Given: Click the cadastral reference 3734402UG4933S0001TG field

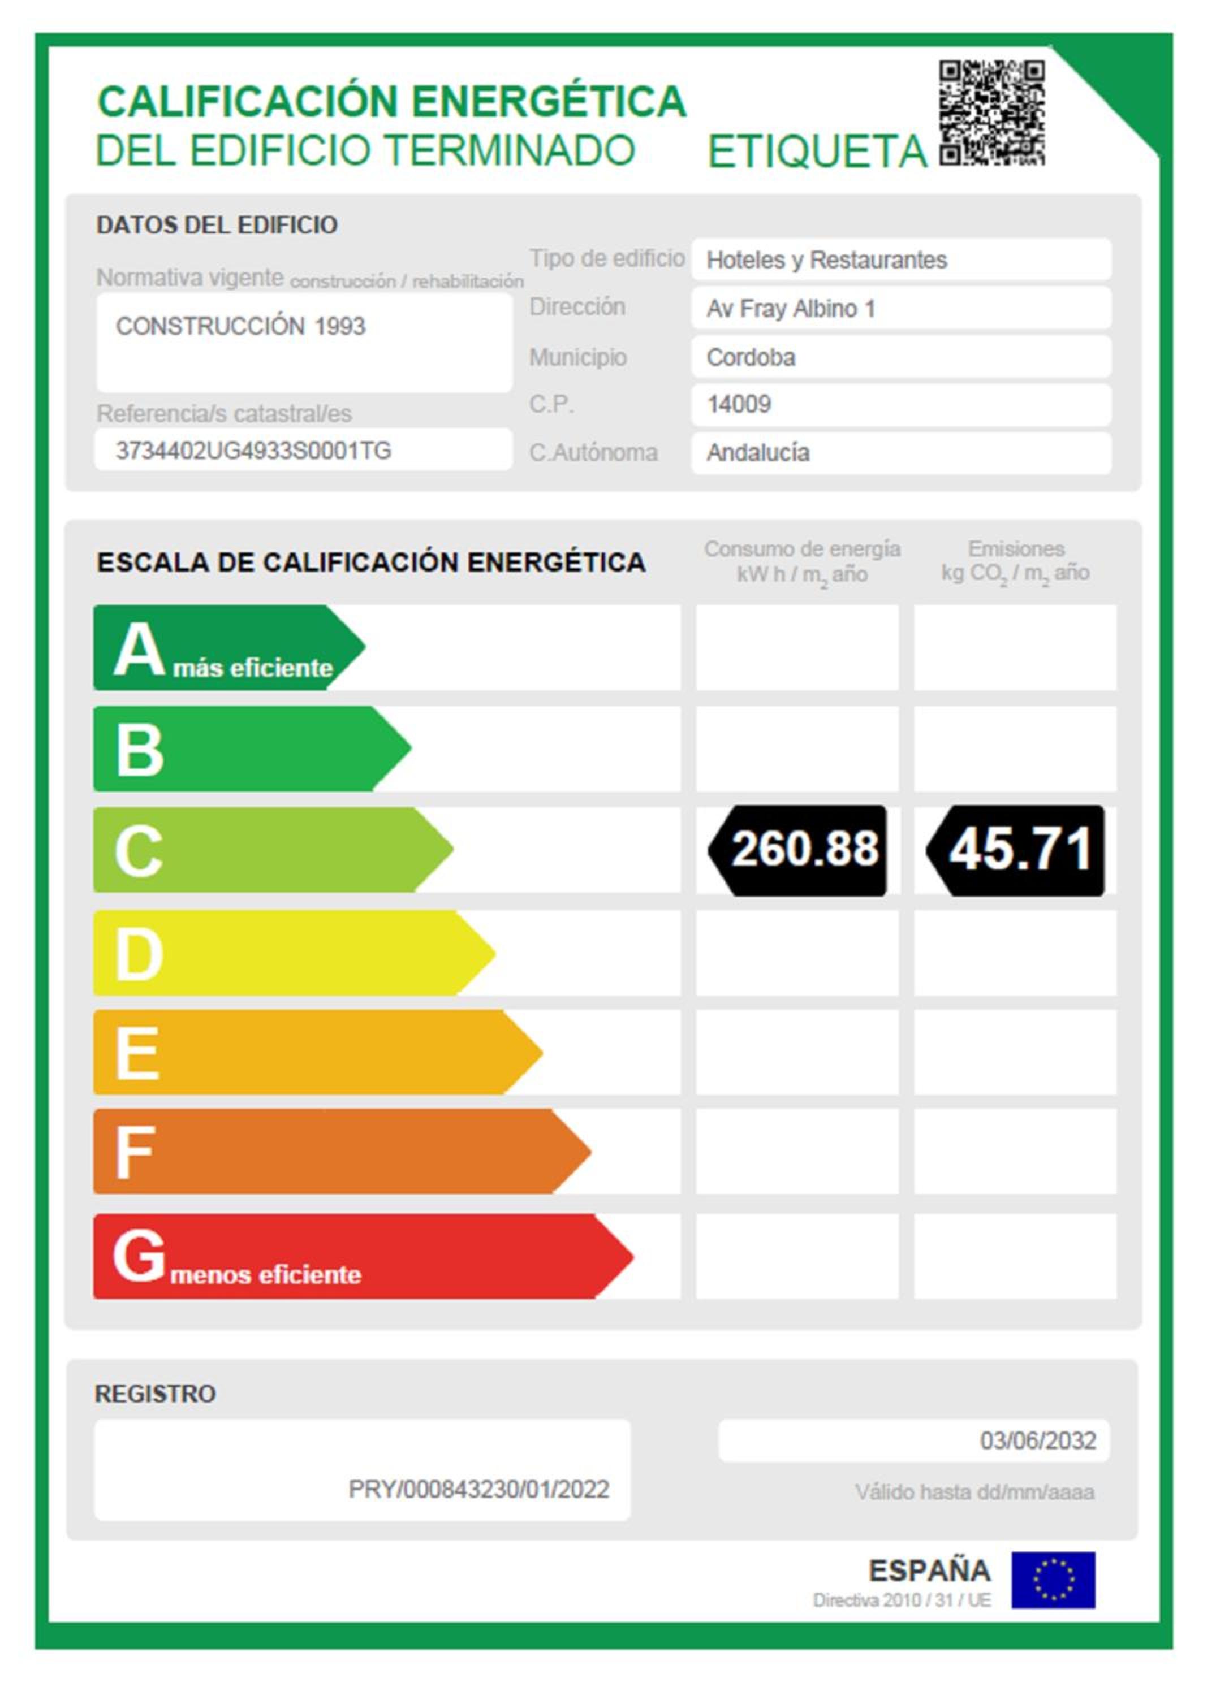Looking at the screenshot, I should click(x=304, y=450).
